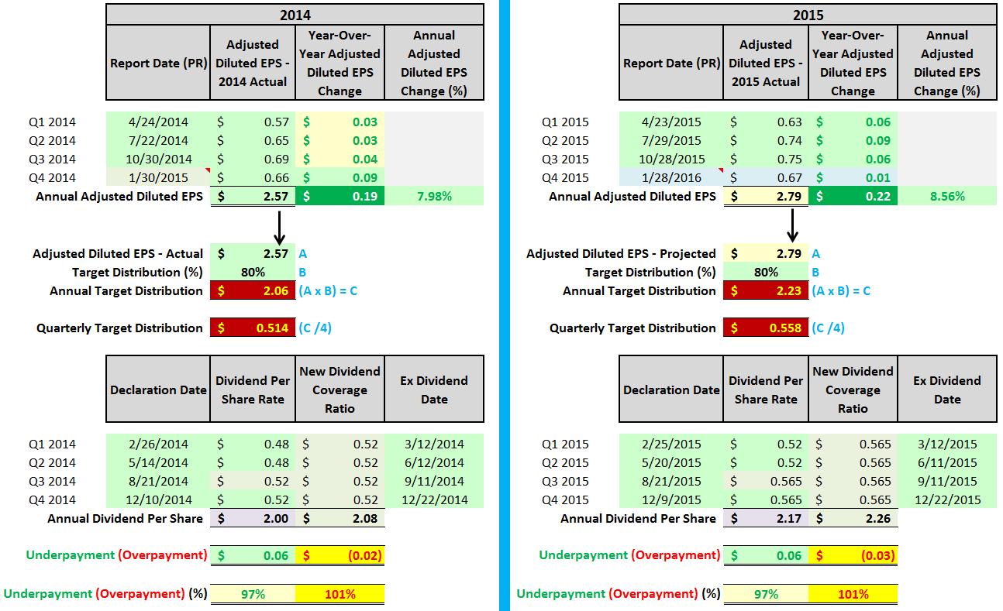Select the 2014 table title header
Image resolution: width=1003 pixels, height=611 pixels.
(x=293, y=14)
